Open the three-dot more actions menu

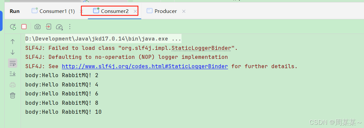pyautogui.click(x=70, y=27)
